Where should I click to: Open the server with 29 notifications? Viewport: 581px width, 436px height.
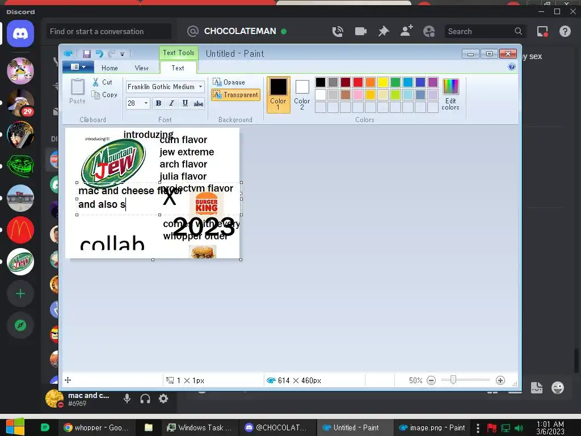[x=20, y=103]
